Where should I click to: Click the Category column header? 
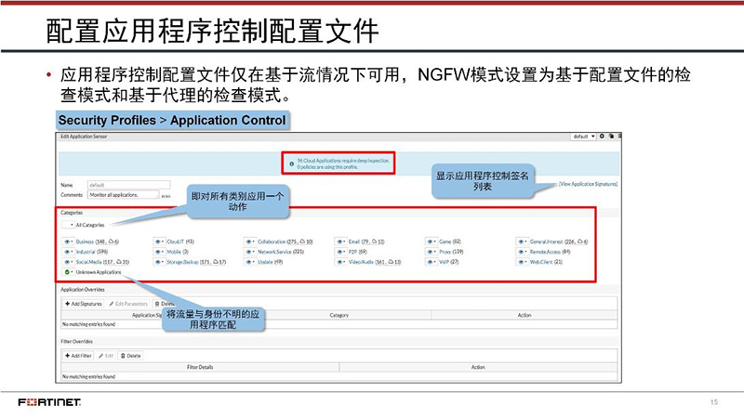tap(339, 315)
